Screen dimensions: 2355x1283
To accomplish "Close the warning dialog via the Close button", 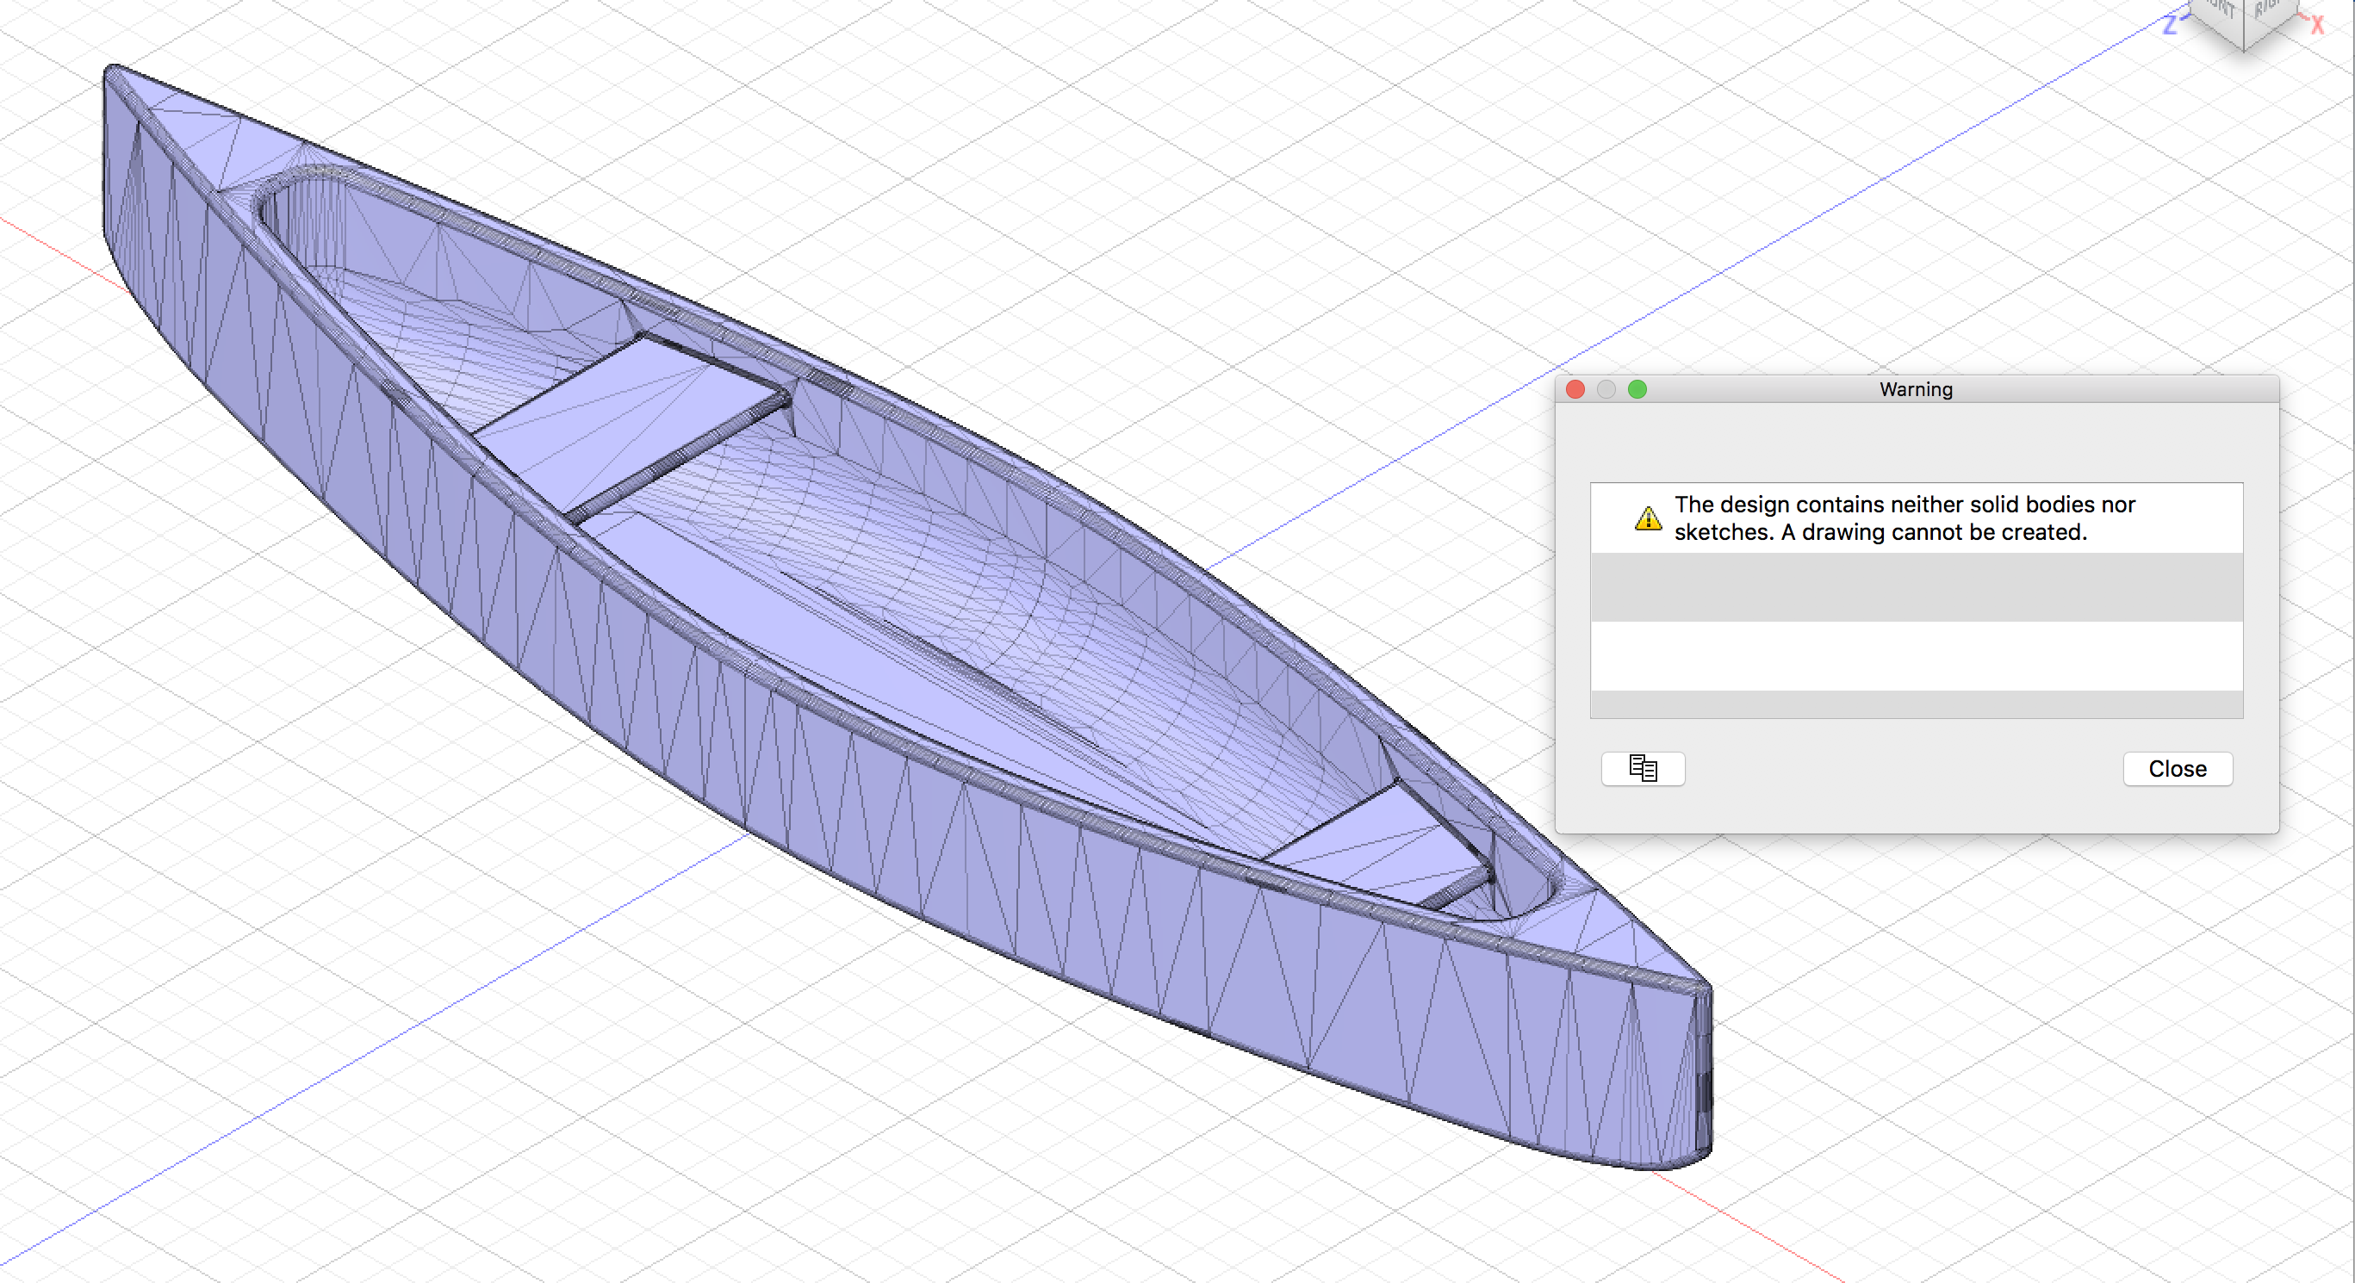I will 2178,769.
